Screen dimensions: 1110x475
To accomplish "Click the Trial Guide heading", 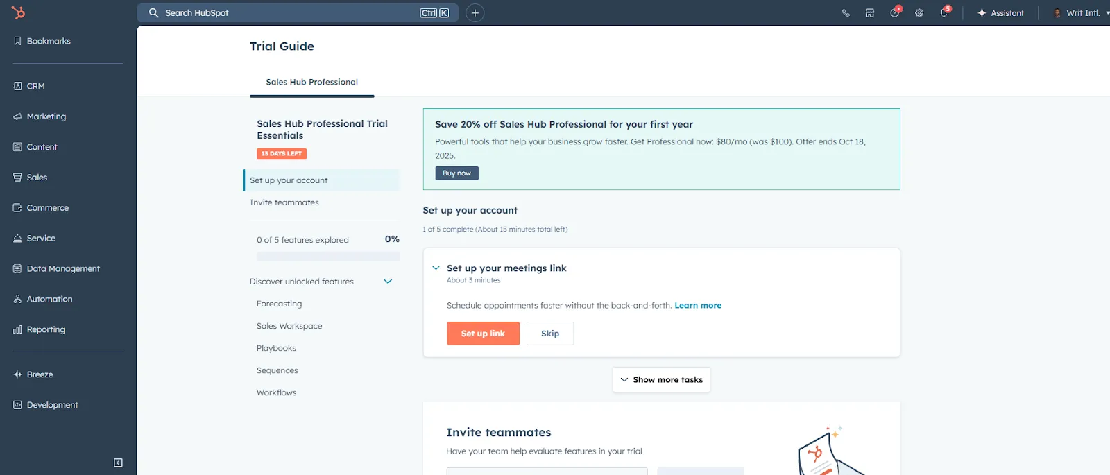I will click(282, 46).
